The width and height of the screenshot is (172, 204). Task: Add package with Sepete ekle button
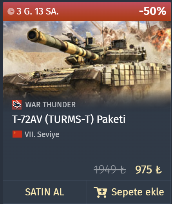pos(129,192)
